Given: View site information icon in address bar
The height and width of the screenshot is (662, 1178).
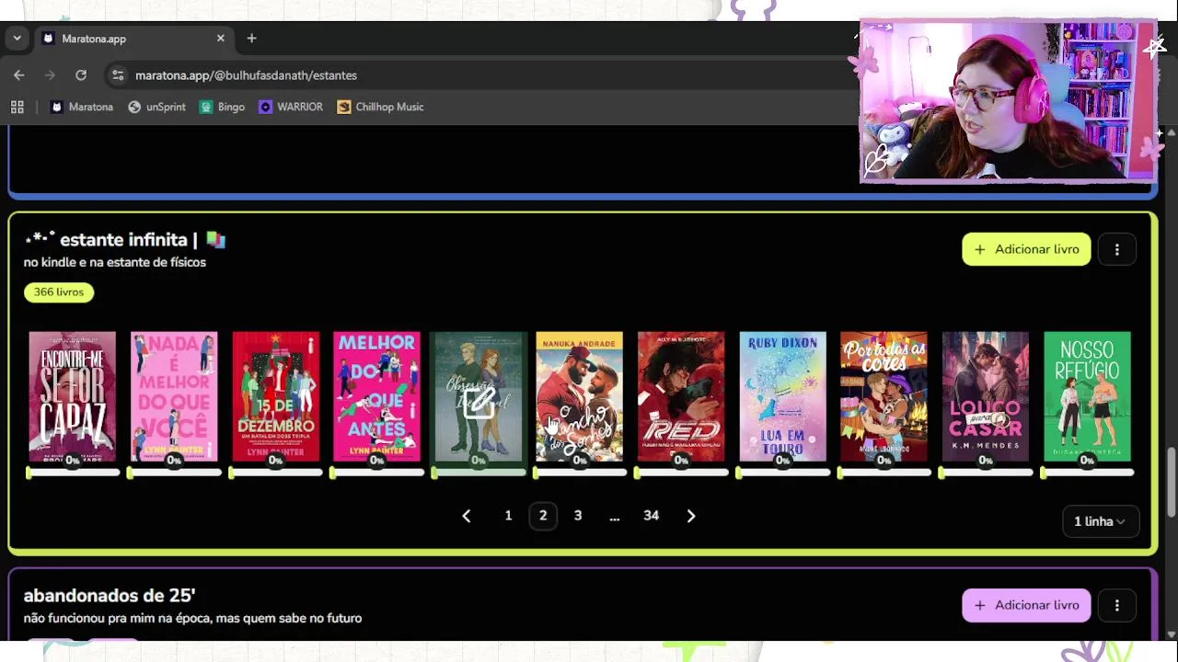Looking at the screenshot, I should click(x=117, y=75).
